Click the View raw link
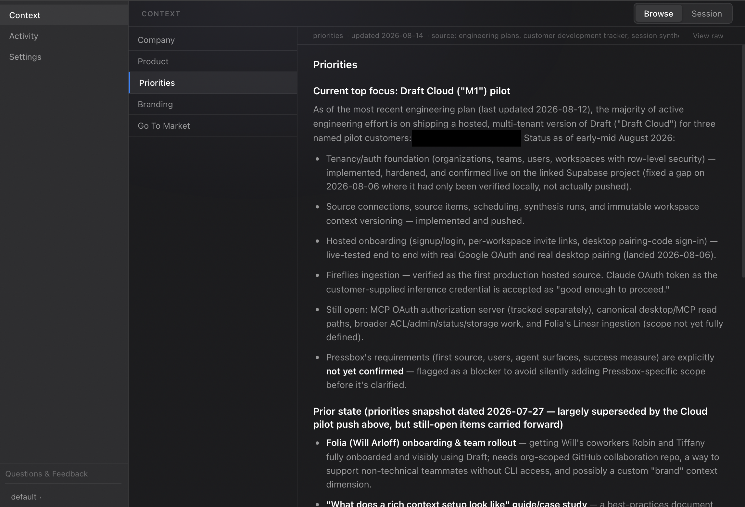This screenshot has width=745, height=507. point(708,36)
